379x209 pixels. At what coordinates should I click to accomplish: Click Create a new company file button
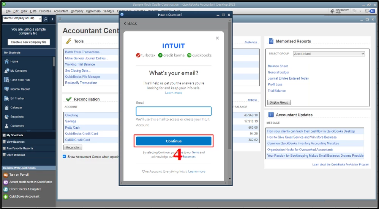[28, 42]
